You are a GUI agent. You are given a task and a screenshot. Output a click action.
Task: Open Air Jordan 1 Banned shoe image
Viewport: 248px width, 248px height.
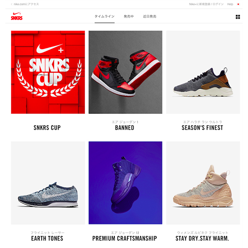tap(125, 72)
